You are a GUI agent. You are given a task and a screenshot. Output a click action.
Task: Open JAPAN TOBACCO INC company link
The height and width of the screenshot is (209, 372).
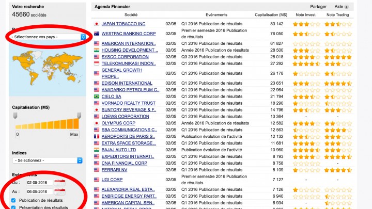(123, 24)
